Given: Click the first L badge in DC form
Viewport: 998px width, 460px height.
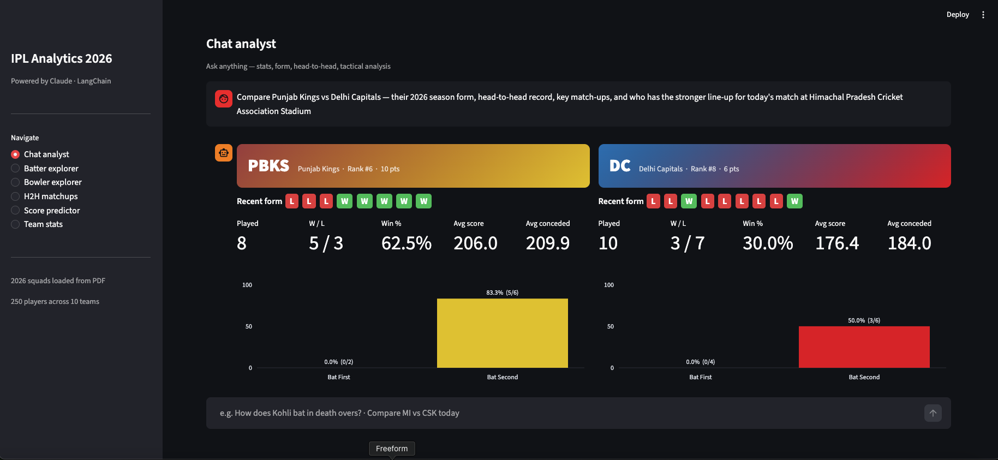Looking at the screenshot, I should click(x=653, y=201).
